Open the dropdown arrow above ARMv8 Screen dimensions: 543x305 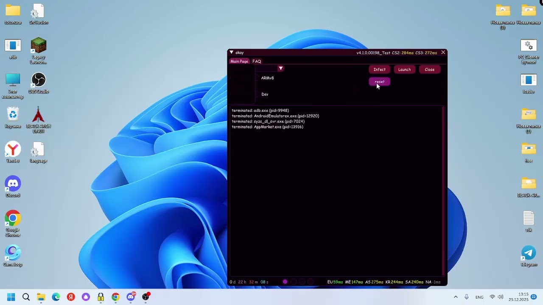tap(280, 69)
